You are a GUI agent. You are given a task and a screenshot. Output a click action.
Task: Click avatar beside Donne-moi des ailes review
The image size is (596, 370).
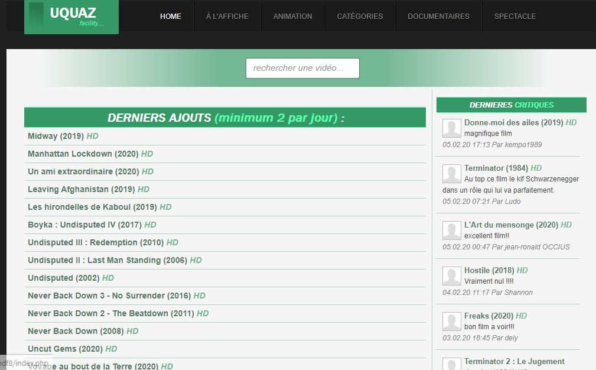point(451,128)
